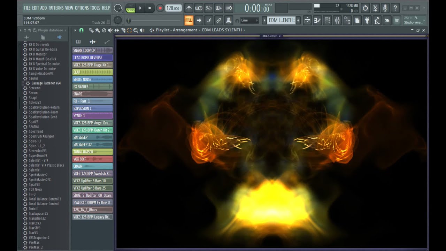Open the Piano roll view icon
The width and height of the screenshot is (446, 251).
point(317,21)
